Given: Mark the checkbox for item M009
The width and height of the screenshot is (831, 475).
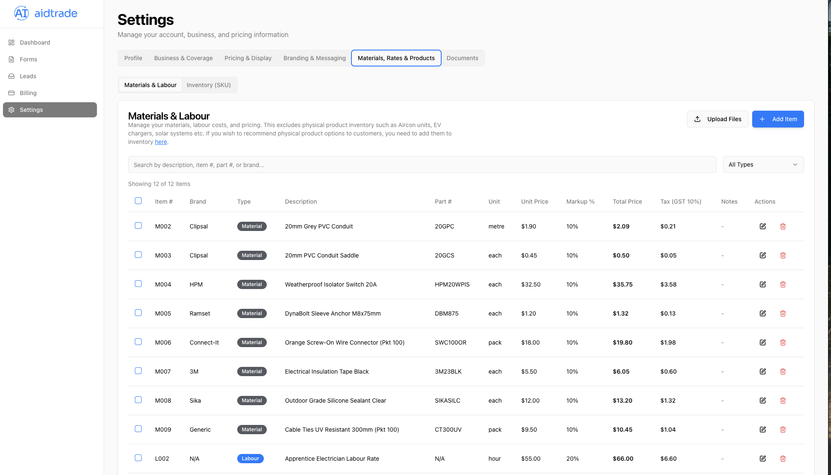Looking at the screenshot, I should point(138,429).
